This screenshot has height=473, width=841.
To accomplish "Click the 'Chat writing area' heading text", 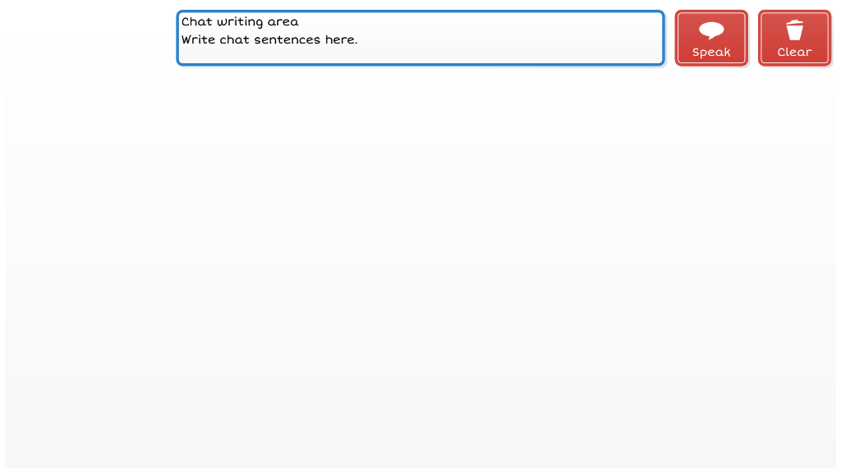I will coord(240,22).
